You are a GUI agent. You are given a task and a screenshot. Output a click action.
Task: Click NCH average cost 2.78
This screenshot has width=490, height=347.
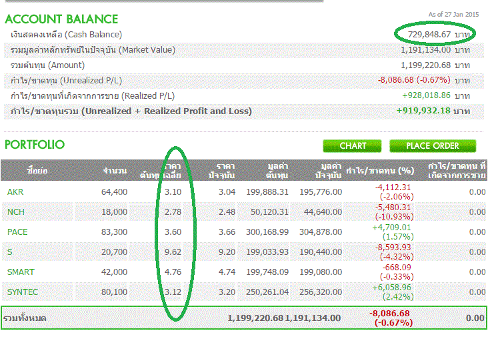[173, 212]
